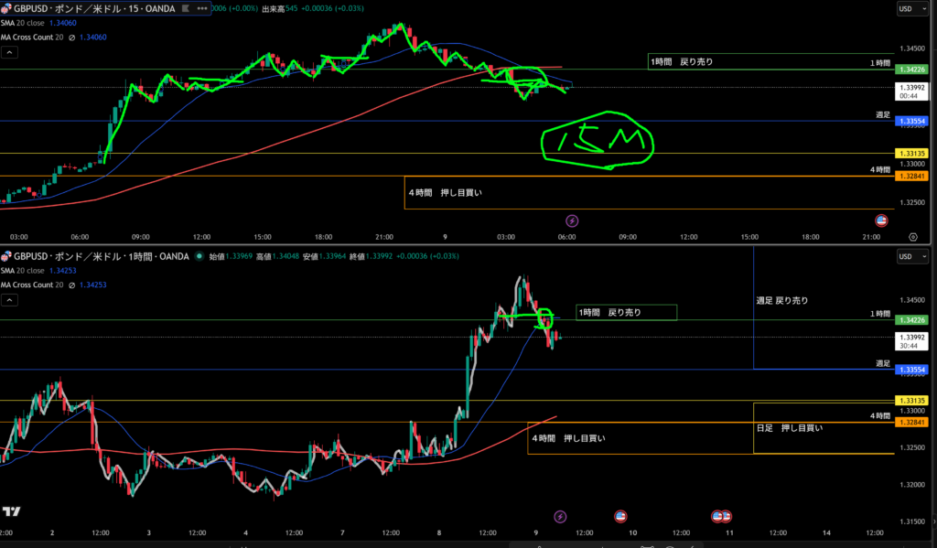Click the purple lightning event icon on the 1-hour chart

(x=560, y=516)
